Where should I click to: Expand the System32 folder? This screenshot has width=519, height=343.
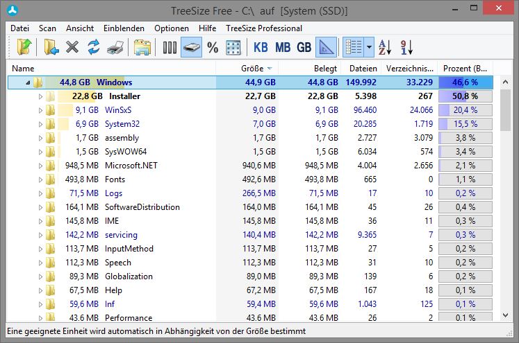[x=40, y=125]
